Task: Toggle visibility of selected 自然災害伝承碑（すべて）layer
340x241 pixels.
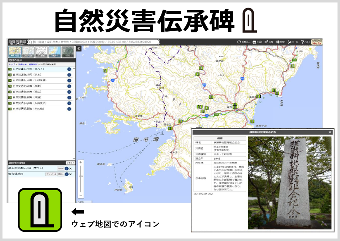Action: tap(10, 168)
